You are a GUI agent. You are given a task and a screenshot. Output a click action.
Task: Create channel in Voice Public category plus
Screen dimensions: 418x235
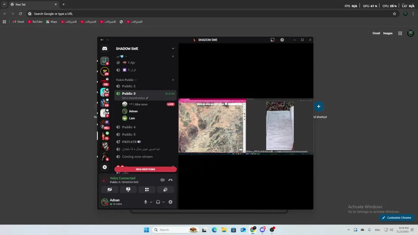pyautogui.click(x=173, y=80)
